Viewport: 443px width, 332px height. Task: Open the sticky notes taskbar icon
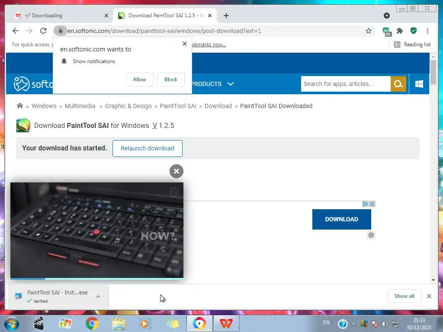(172, 323)
